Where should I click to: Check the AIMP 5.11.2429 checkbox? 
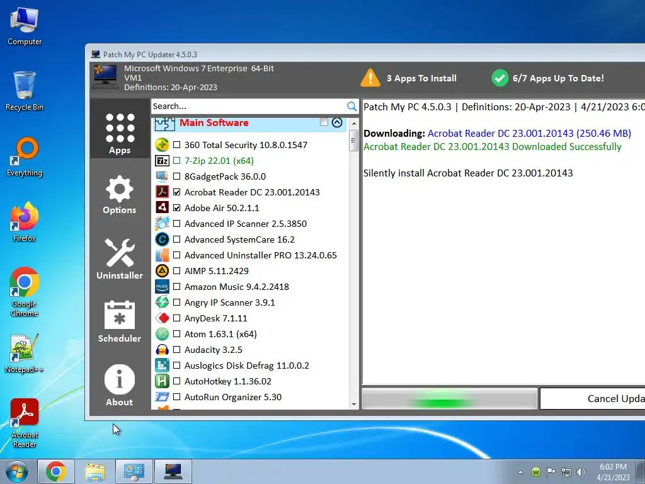pos(177,271)
